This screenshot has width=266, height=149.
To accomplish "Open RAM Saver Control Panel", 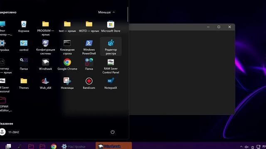I will pyautogui.click(x=111, y=66).
